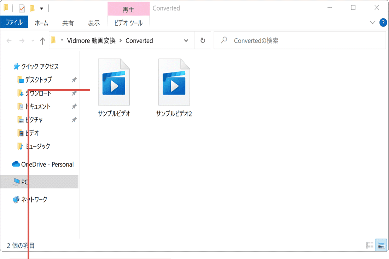Click the back navigation arrow

[x=9, y=40]
